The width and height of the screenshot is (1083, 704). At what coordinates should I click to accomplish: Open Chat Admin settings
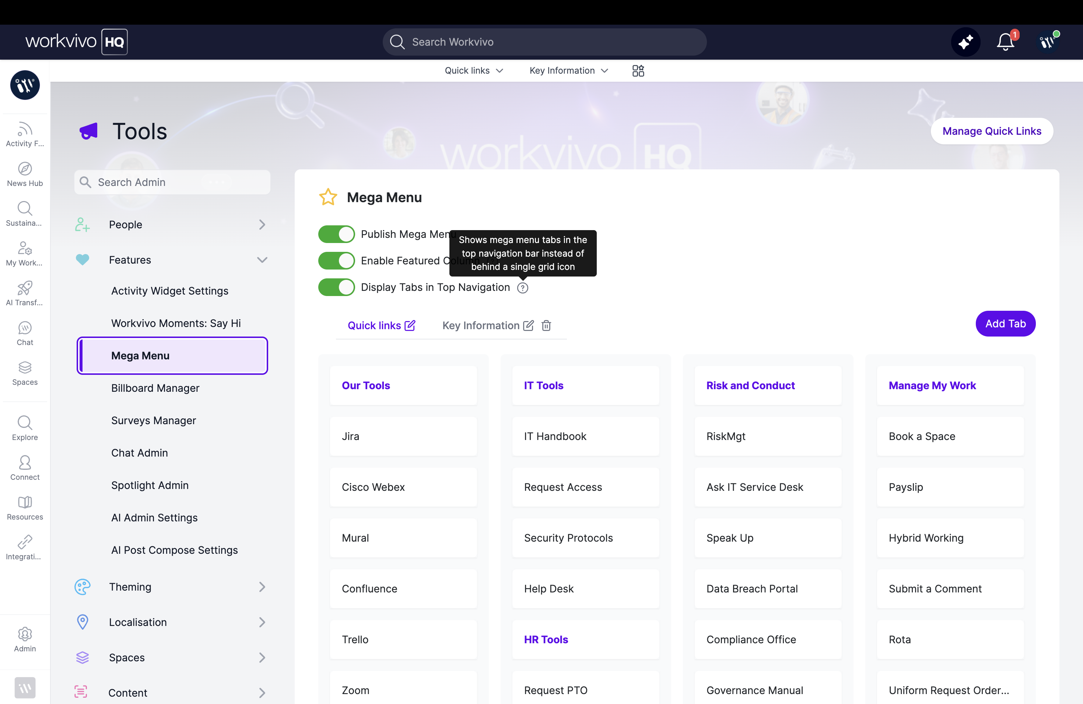coord(140,453)
